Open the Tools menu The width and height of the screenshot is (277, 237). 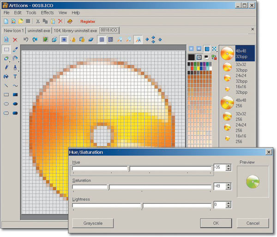coord(31,13)
